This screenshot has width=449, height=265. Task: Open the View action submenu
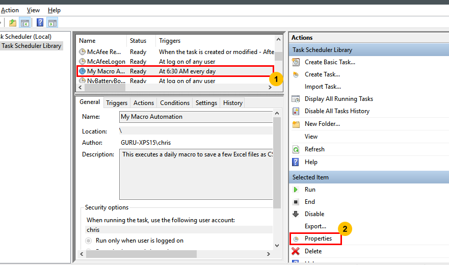(311, 137)
